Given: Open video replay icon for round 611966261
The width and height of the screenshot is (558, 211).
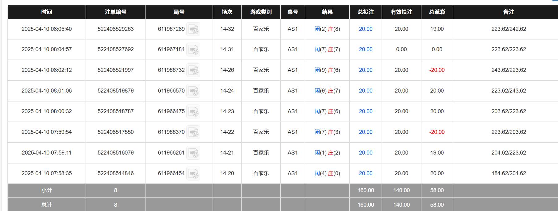Looking at the screenshot, I should click(193, 153).
